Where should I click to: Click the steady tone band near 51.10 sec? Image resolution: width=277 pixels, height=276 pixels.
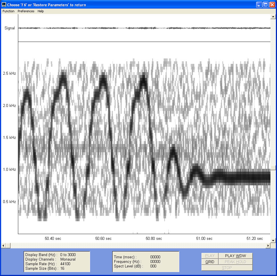click(x=230, y=177)
